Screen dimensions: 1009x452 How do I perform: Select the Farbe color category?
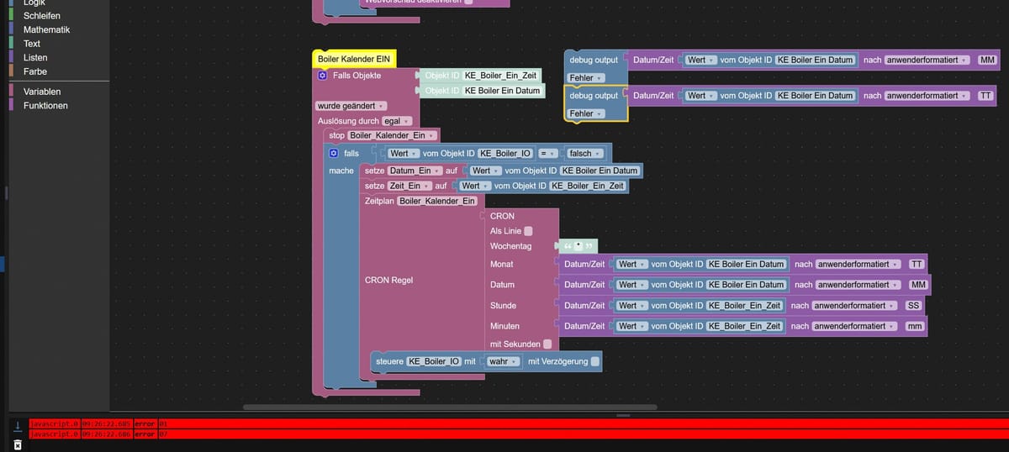35,71
